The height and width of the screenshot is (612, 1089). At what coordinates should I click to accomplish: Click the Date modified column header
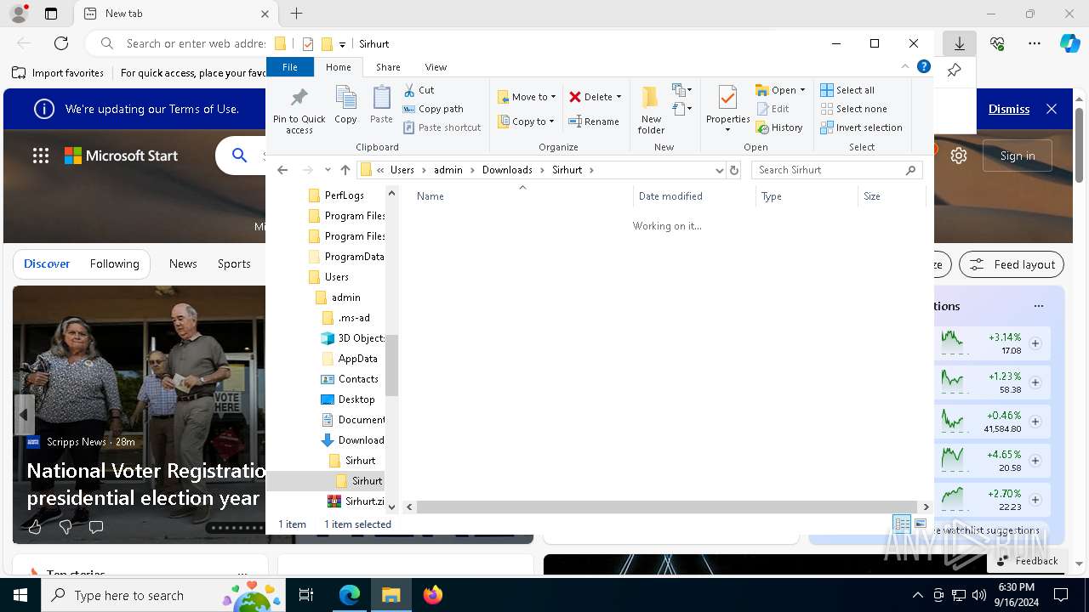pos(694,196)
